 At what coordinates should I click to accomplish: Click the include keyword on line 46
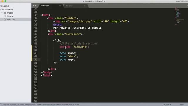click(65, 47)
